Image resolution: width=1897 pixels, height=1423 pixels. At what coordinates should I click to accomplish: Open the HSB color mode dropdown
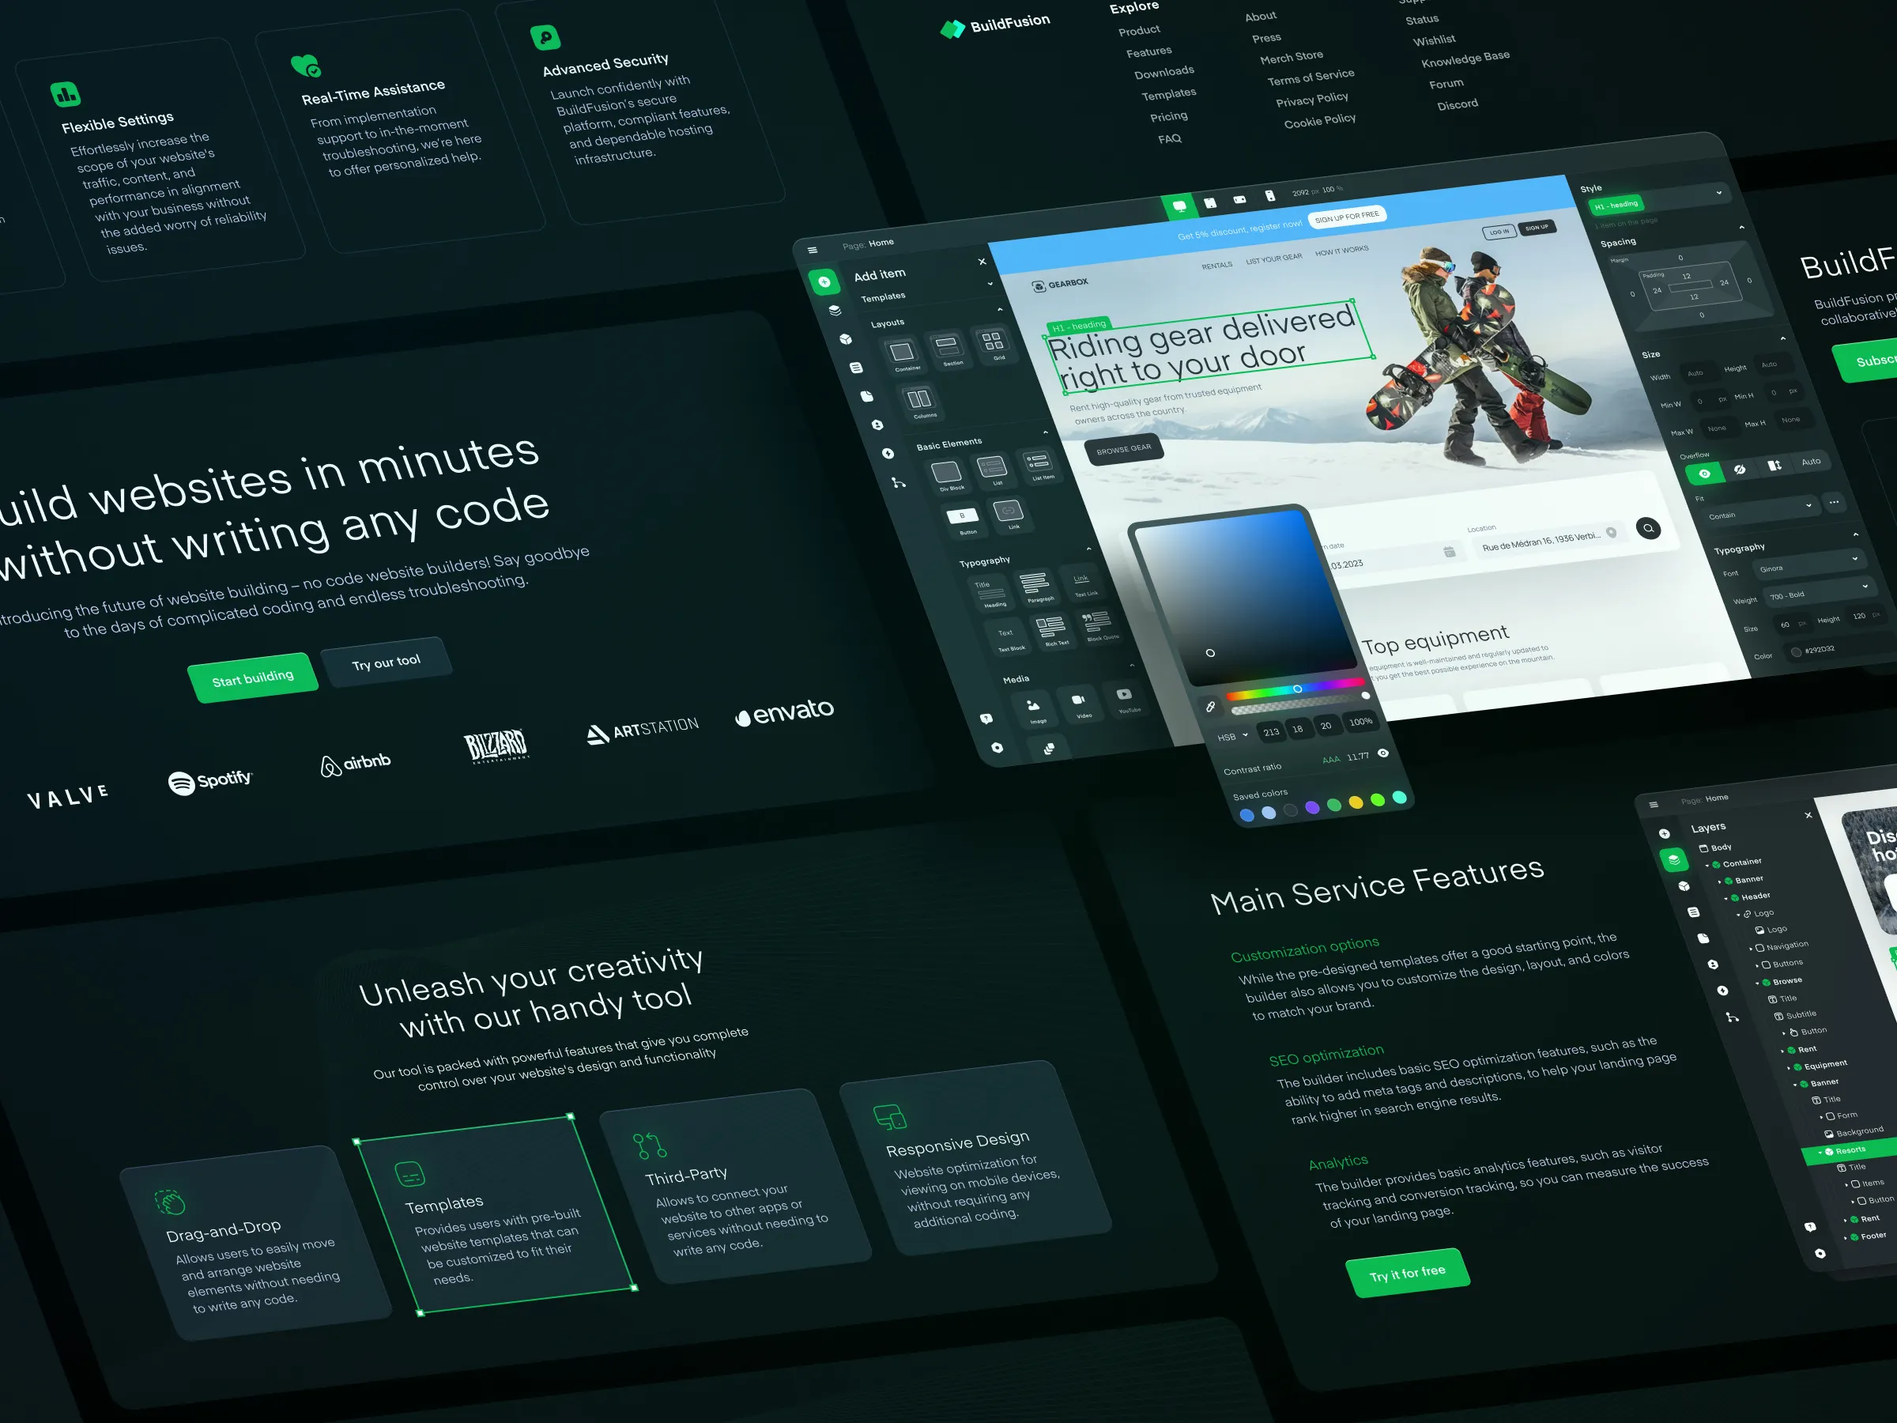[x=1233, y=736]
